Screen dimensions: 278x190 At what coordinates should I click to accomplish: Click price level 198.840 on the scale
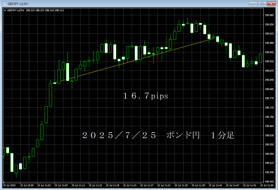(269, 80)
